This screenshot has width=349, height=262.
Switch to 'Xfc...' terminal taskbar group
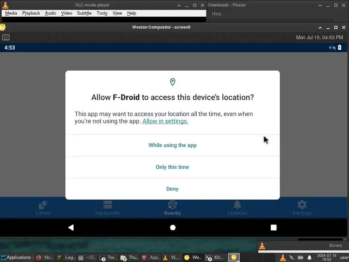[215, 258]
